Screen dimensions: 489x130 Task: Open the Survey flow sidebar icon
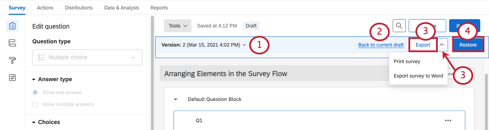(x=12, y=43)
